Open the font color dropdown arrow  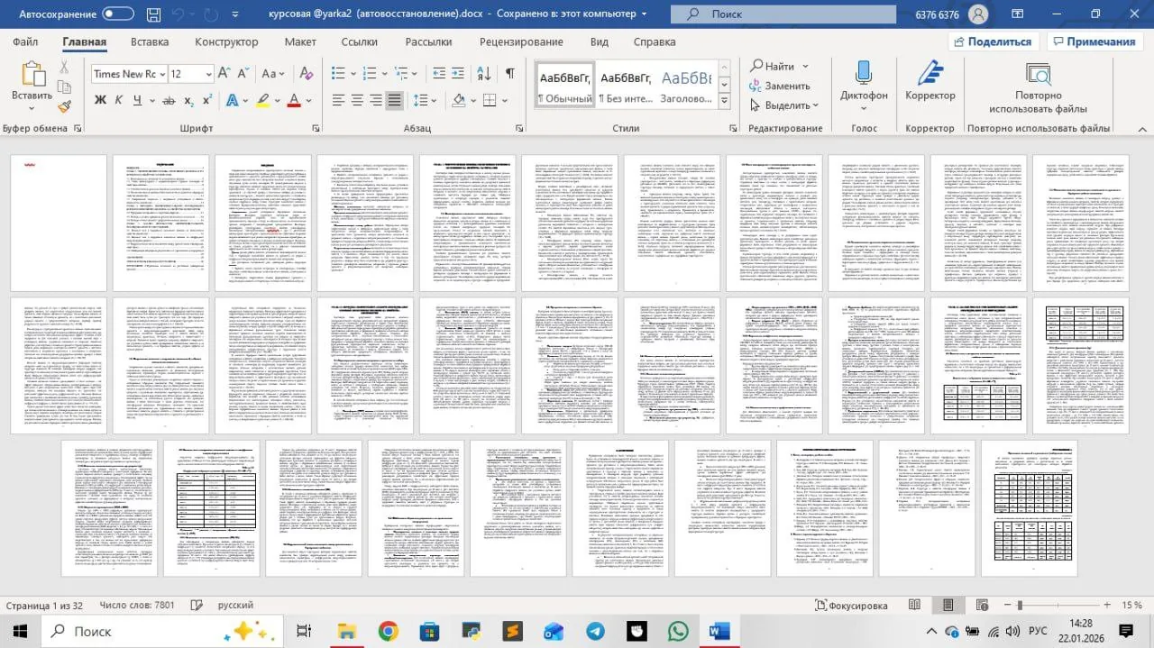pos(308,100)
